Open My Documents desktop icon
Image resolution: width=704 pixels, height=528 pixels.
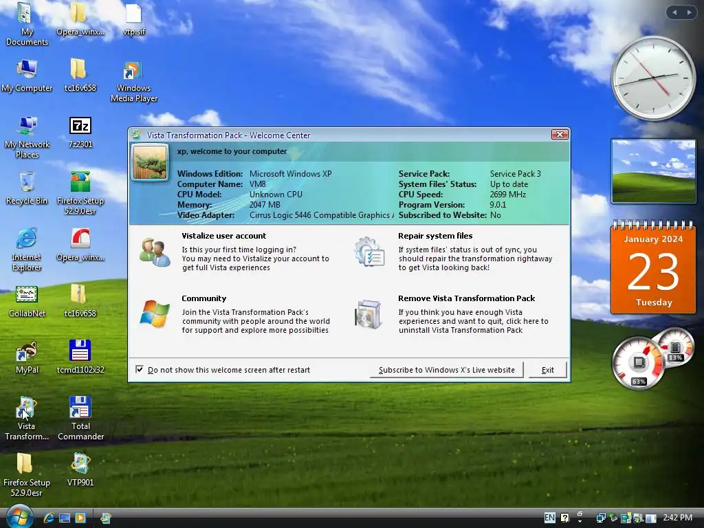point(27,24)
